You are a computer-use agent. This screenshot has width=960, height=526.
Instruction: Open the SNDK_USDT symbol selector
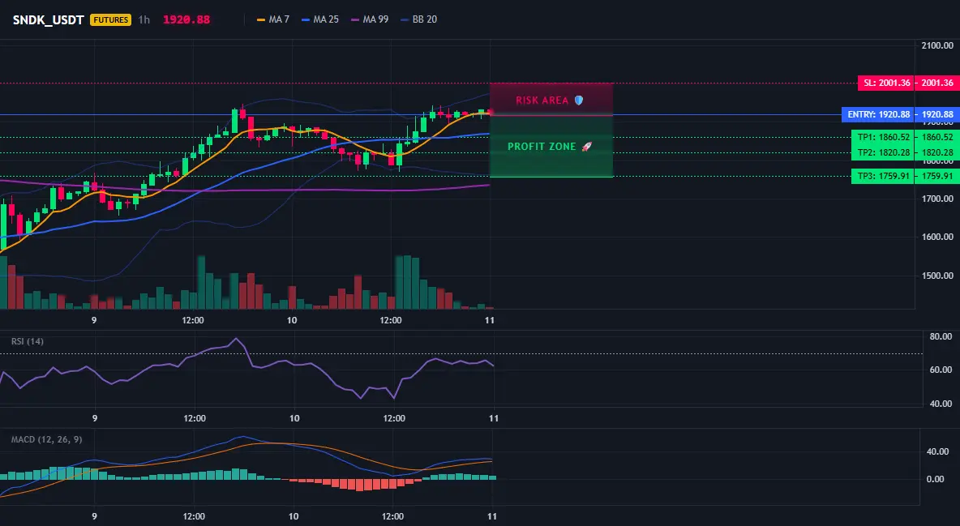coord(49,19)
